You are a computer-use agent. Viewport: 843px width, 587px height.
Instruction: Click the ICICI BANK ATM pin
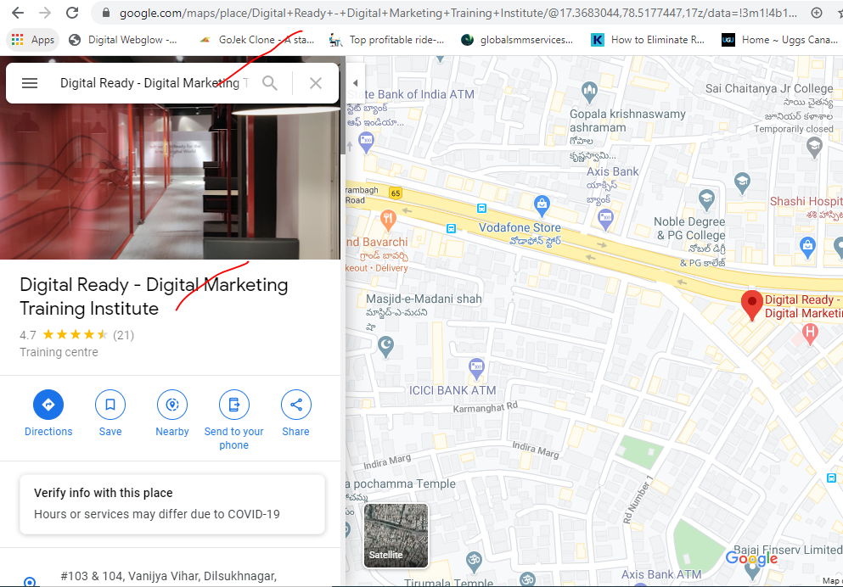477,368
